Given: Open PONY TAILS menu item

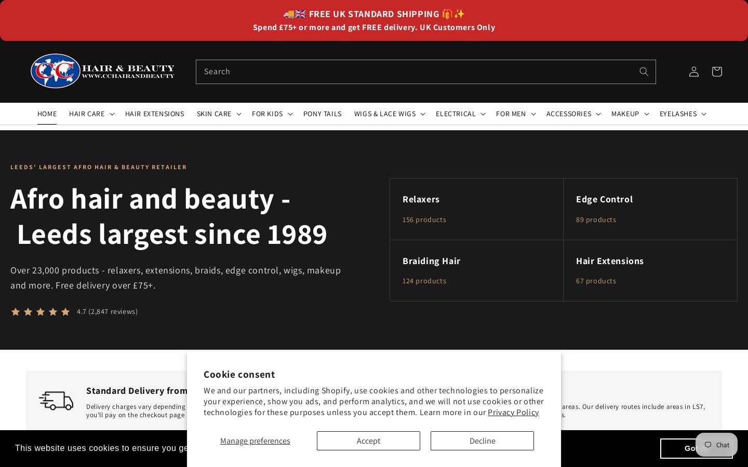Looking at the screenshot, I should (x=323, y=114).
